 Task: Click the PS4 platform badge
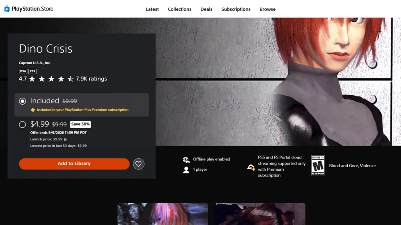click(23, 71)
